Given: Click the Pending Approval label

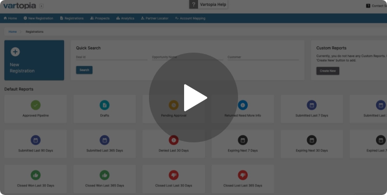Looking at the screenshot, I should point(174,115).
